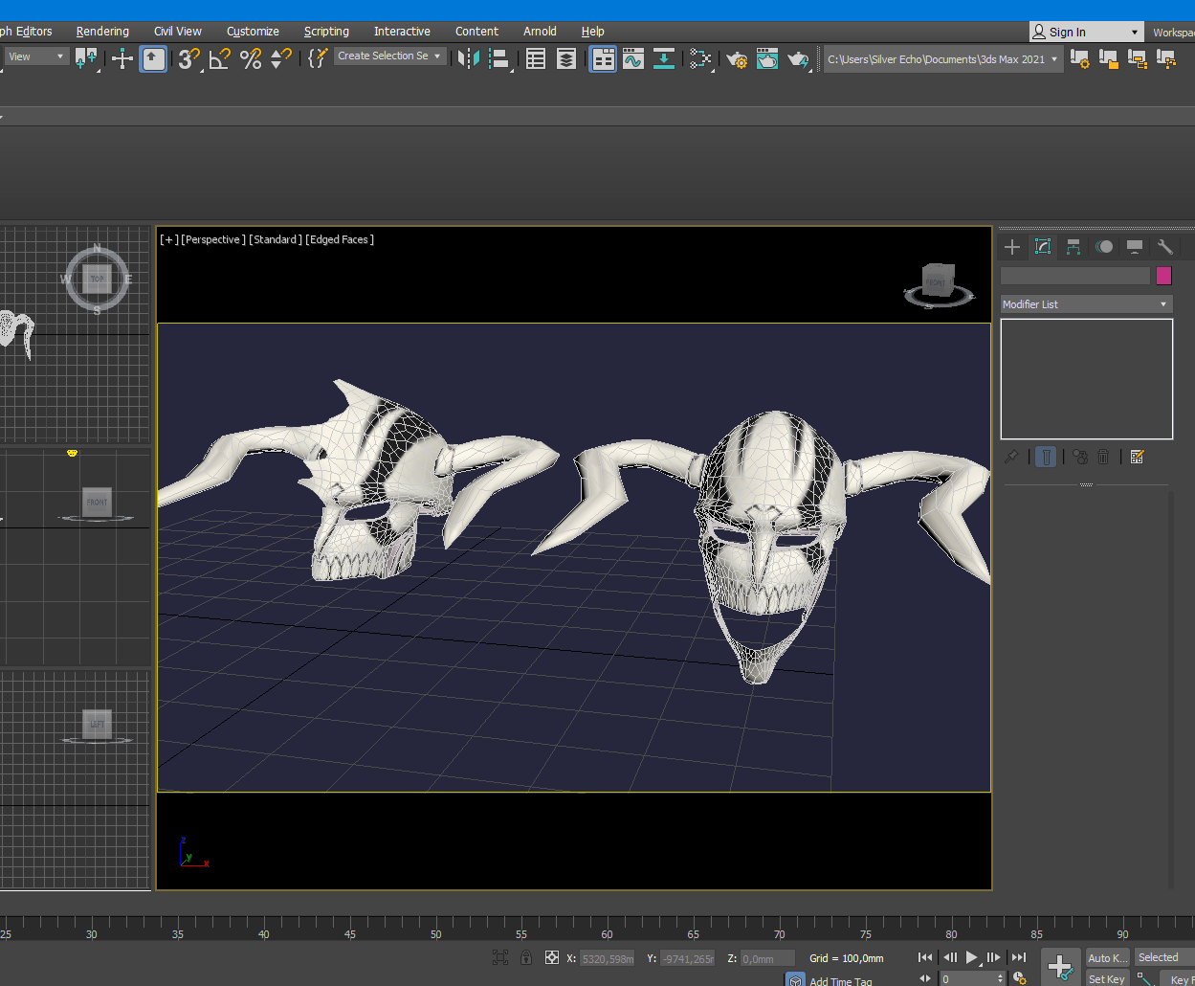Click the pink object color swatch
1195x986 pixels.
(x=1164, y=276)
